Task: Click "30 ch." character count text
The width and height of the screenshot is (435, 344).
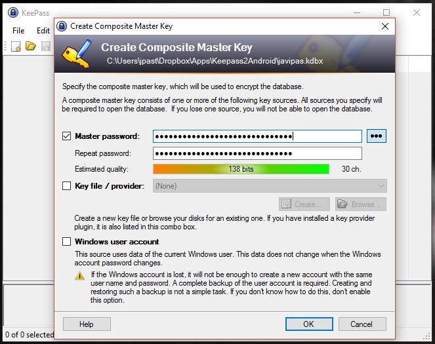Action: pyautogui.click(x=351, y=169)
